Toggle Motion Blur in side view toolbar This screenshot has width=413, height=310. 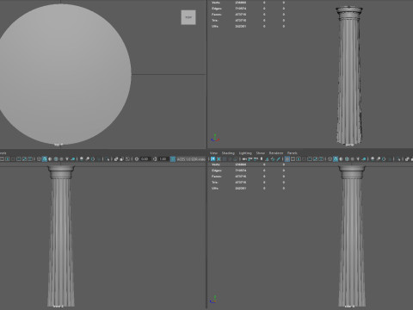[378, 158]
